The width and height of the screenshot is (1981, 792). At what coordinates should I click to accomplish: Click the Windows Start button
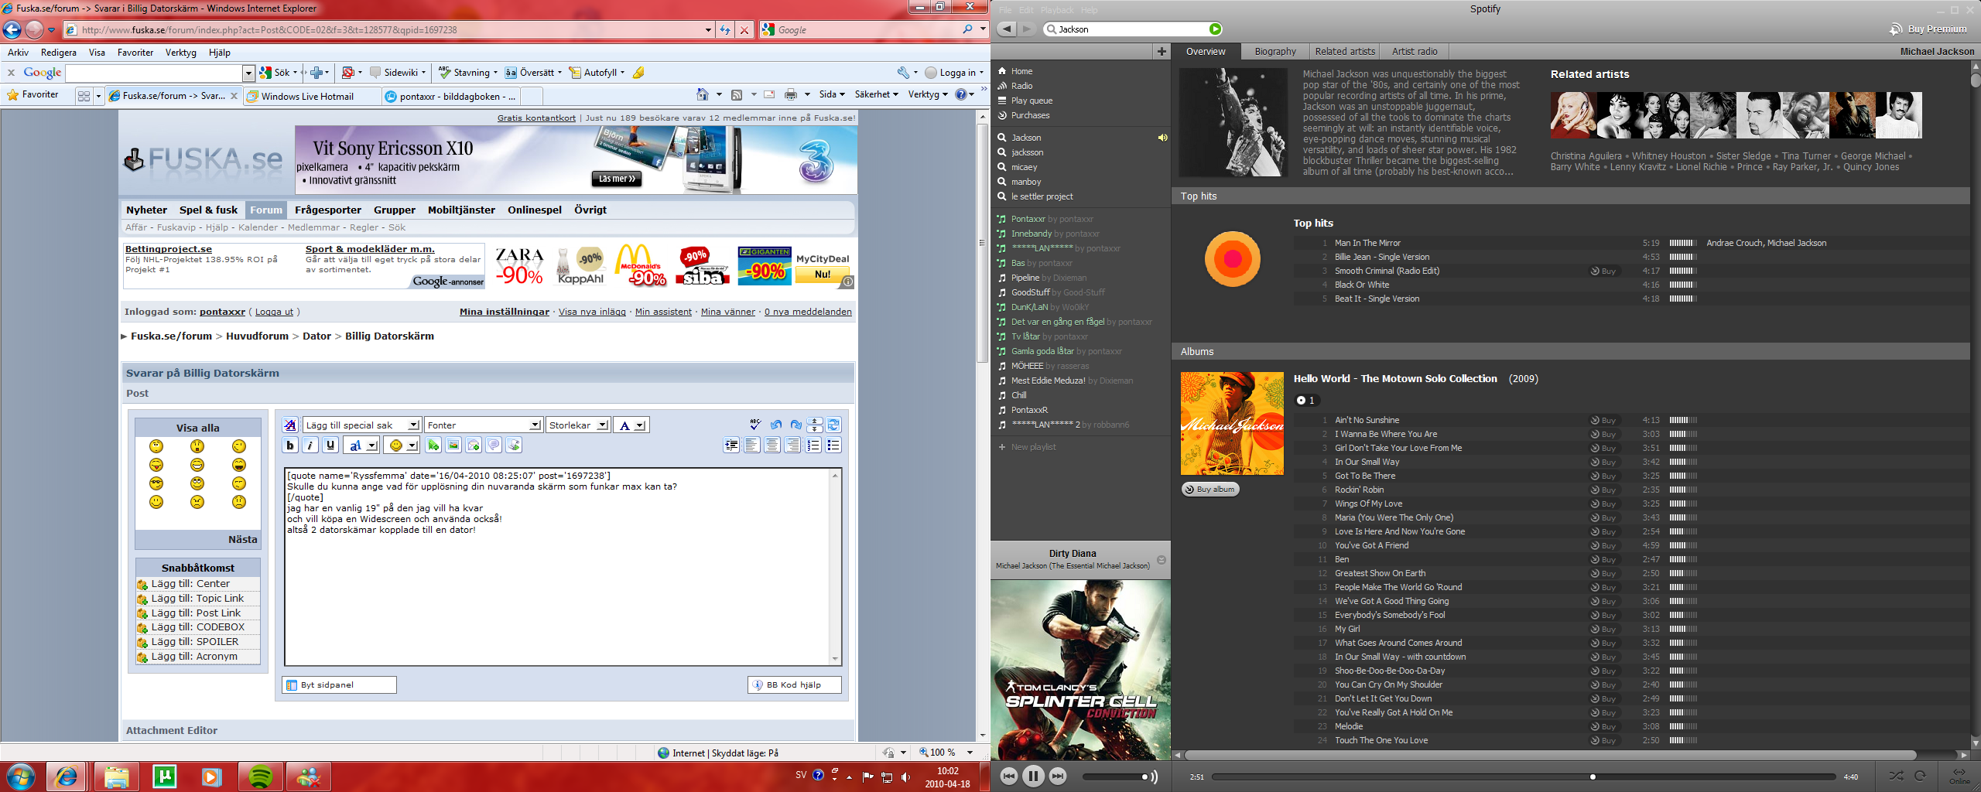pyautogui.click(x=21, y=777)
